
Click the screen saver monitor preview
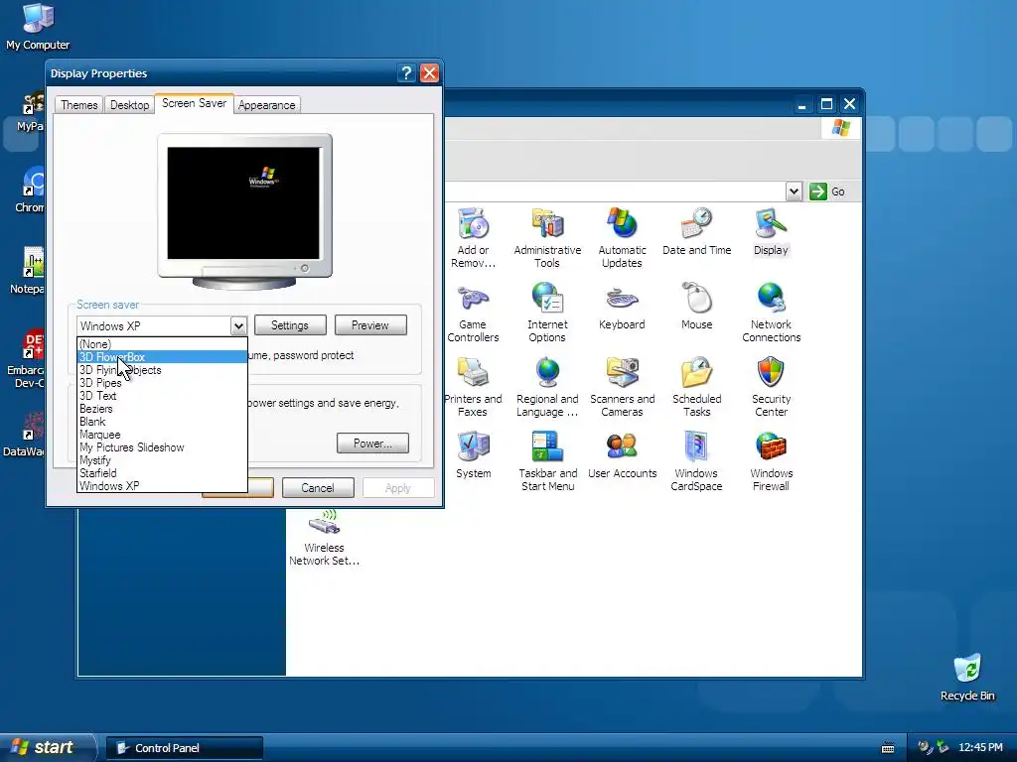click(x=244, y=211)
